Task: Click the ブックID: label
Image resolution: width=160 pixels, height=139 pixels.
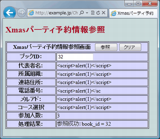Action: coord(31,57)
